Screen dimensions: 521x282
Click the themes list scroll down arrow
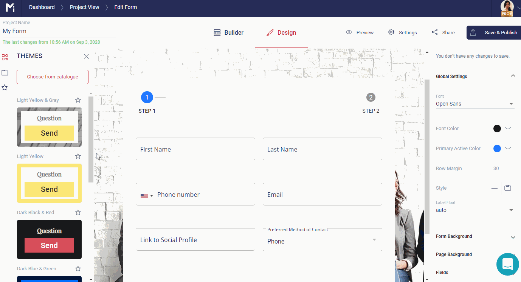[91, 279]
